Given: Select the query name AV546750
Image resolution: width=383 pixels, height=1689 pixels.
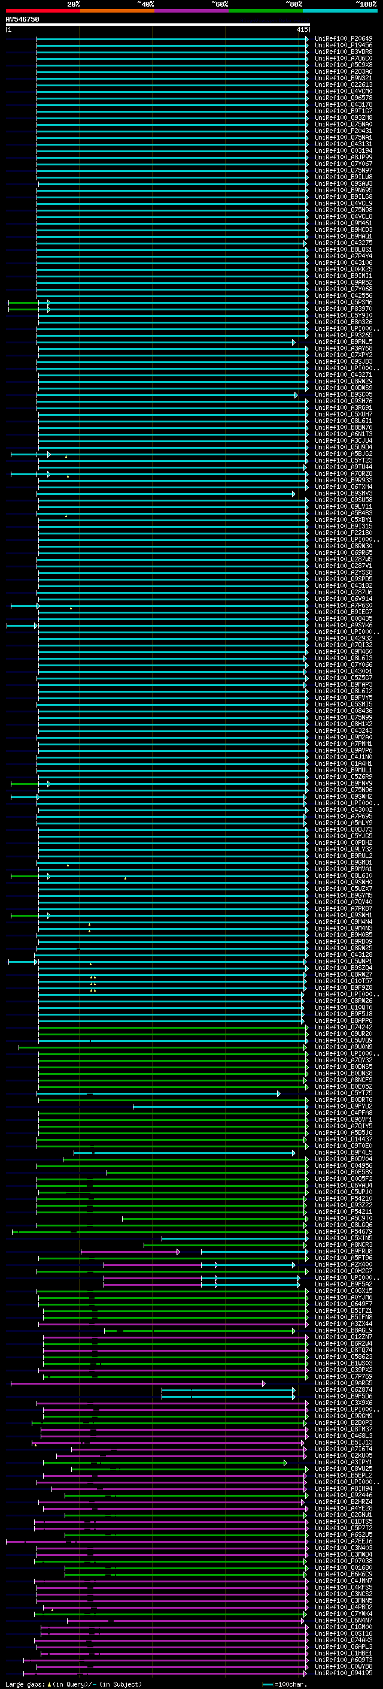Looking at the screenshot, I should 22,20.
